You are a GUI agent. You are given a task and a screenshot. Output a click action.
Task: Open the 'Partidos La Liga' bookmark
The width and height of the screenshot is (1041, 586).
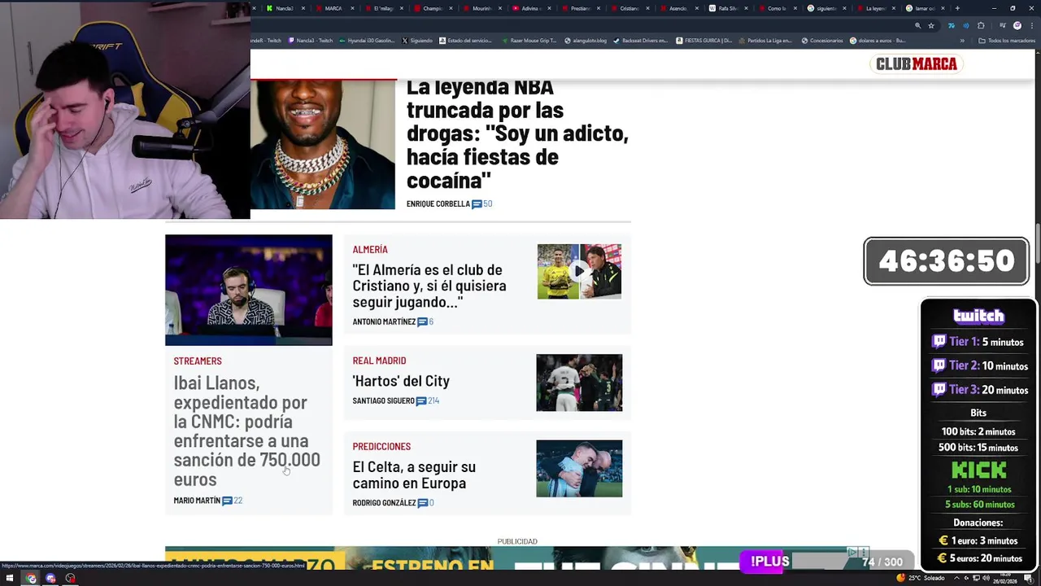click(x=765, y=41)
